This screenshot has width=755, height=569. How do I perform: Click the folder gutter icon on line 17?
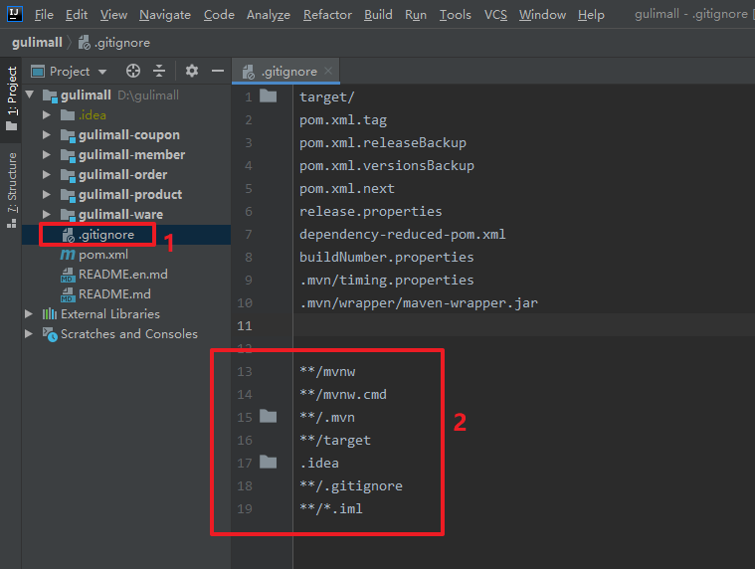point(269,463)
